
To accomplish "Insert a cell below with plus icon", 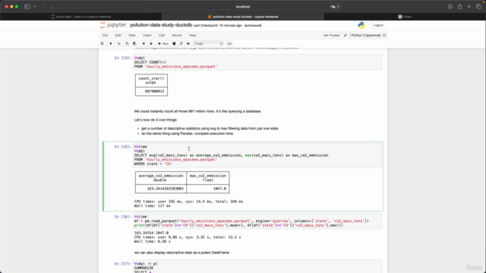I will pyautogui.click(x=111, y=44).
